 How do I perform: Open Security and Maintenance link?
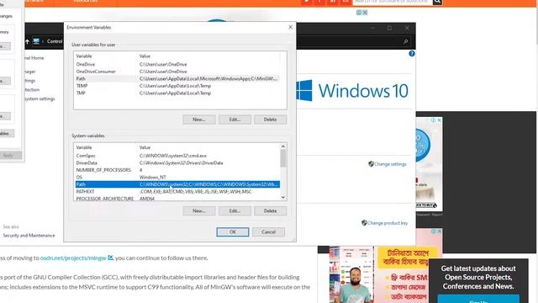pyautogui.click(x=29, y=236)
